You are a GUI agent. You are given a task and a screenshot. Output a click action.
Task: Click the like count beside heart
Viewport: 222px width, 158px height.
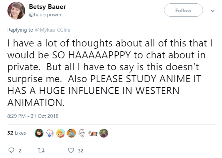[81, 151]
